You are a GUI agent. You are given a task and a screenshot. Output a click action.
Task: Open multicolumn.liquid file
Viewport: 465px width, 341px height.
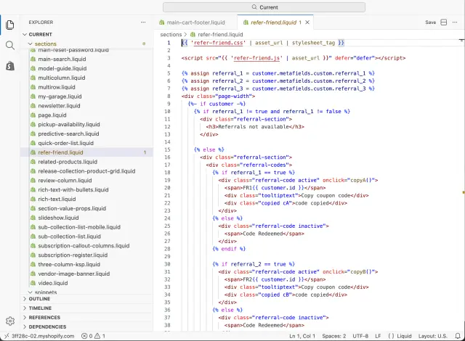61,78
